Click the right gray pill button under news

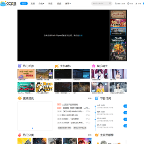(x=80, y=128)
